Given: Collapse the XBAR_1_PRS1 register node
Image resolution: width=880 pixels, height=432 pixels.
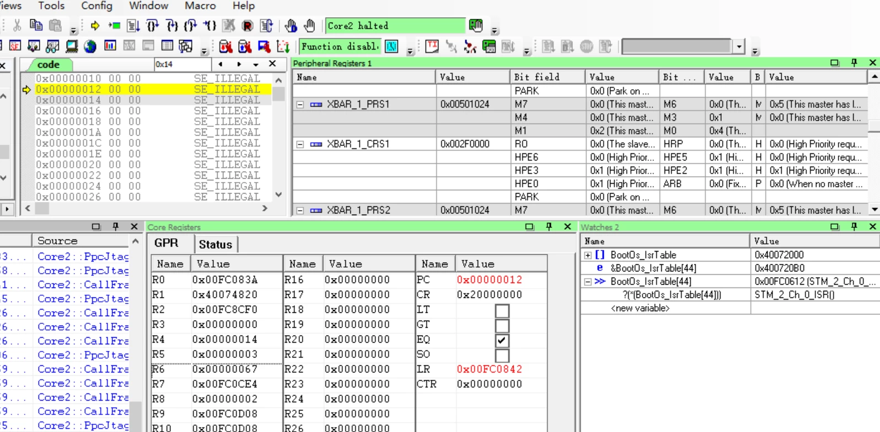Looking at the screenshot, I should pos(301,104).
